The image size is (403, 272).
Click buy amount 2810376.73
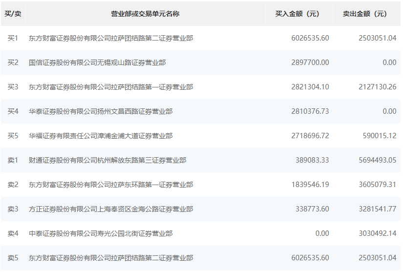[310, 111]
